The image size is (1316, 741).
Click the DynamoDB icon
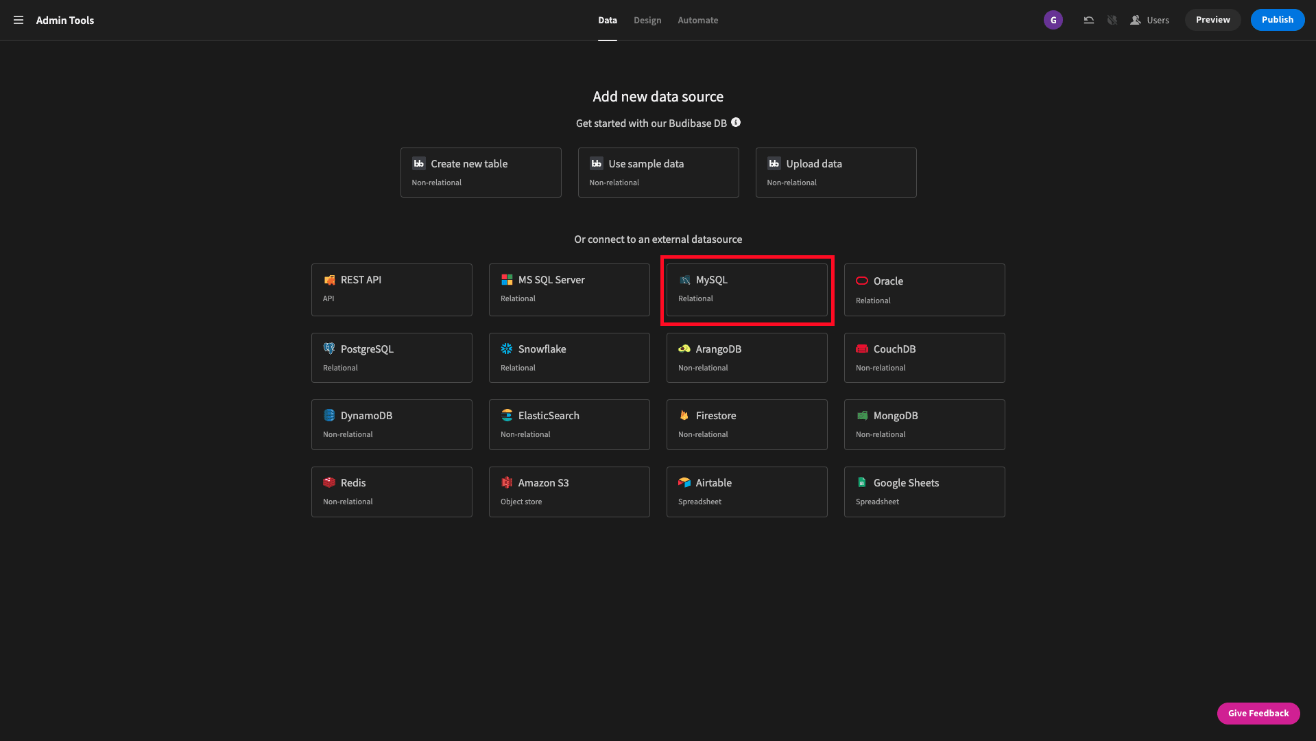click(329, 415)
